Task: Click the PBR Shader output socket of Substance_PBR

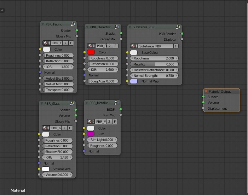Action: click(x=182, y=34)
